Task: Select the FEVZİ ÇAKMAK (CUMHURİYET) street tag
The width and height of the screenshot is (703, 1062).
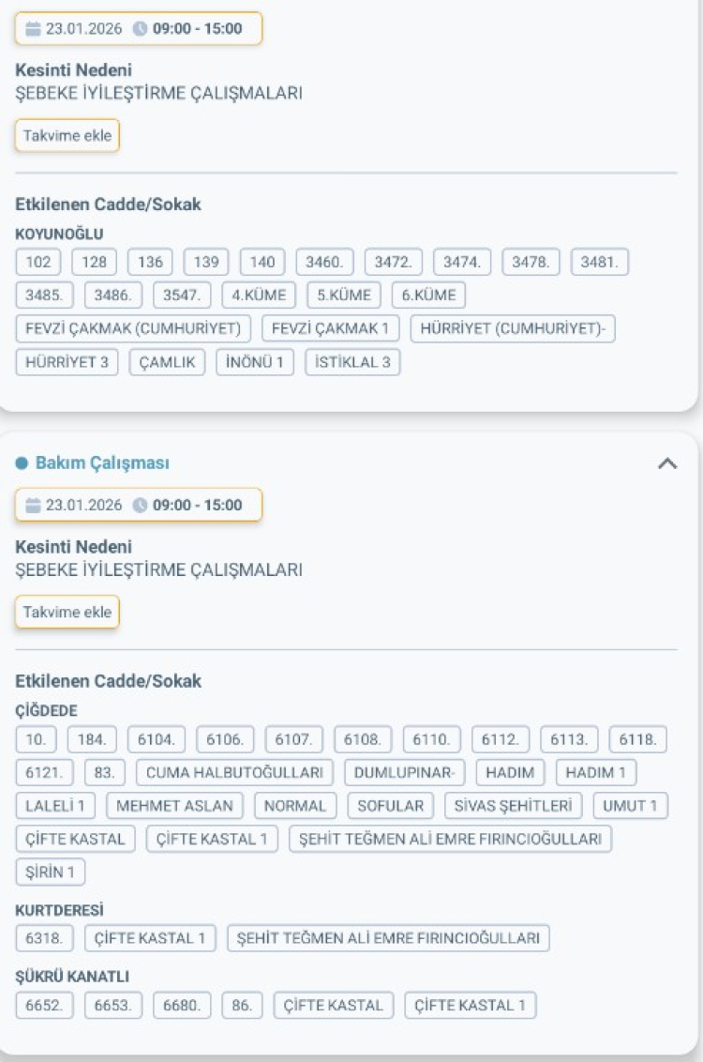Action: (133, 328)
